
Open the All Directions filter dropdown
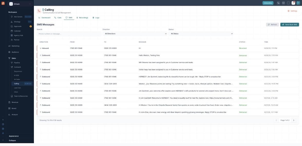[135, 34]
